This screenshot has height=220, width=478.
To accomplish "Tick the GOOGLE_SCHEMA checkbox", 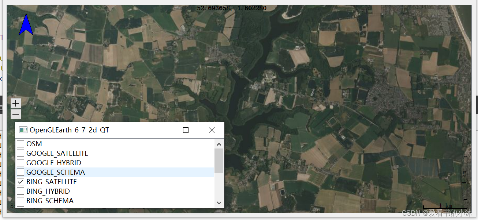I will click(x=20, y=172).
